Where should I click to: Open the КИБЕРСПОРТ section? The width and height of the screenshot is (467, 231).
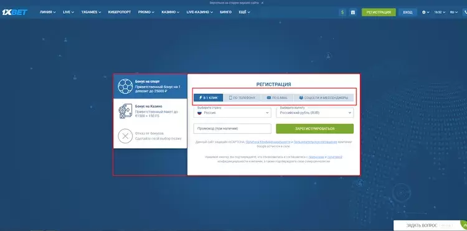(120, 12)
